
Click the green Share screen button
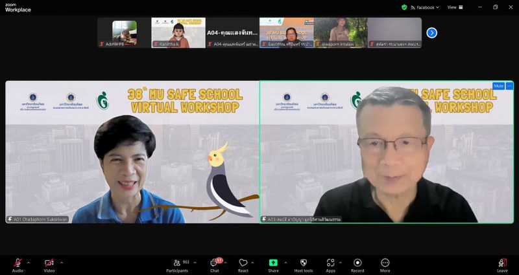click(273, 263)
